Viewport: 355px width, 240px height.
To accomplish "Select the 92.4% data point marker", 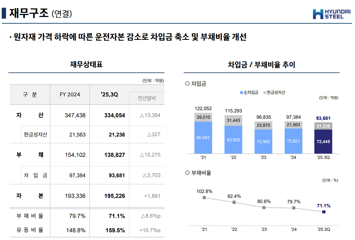I will click(234, 202).
